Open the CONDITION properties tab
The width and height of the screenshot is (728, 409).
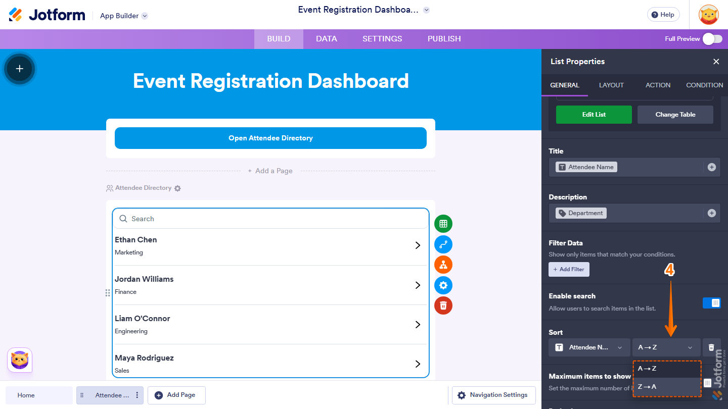click(x=704, y=85)
